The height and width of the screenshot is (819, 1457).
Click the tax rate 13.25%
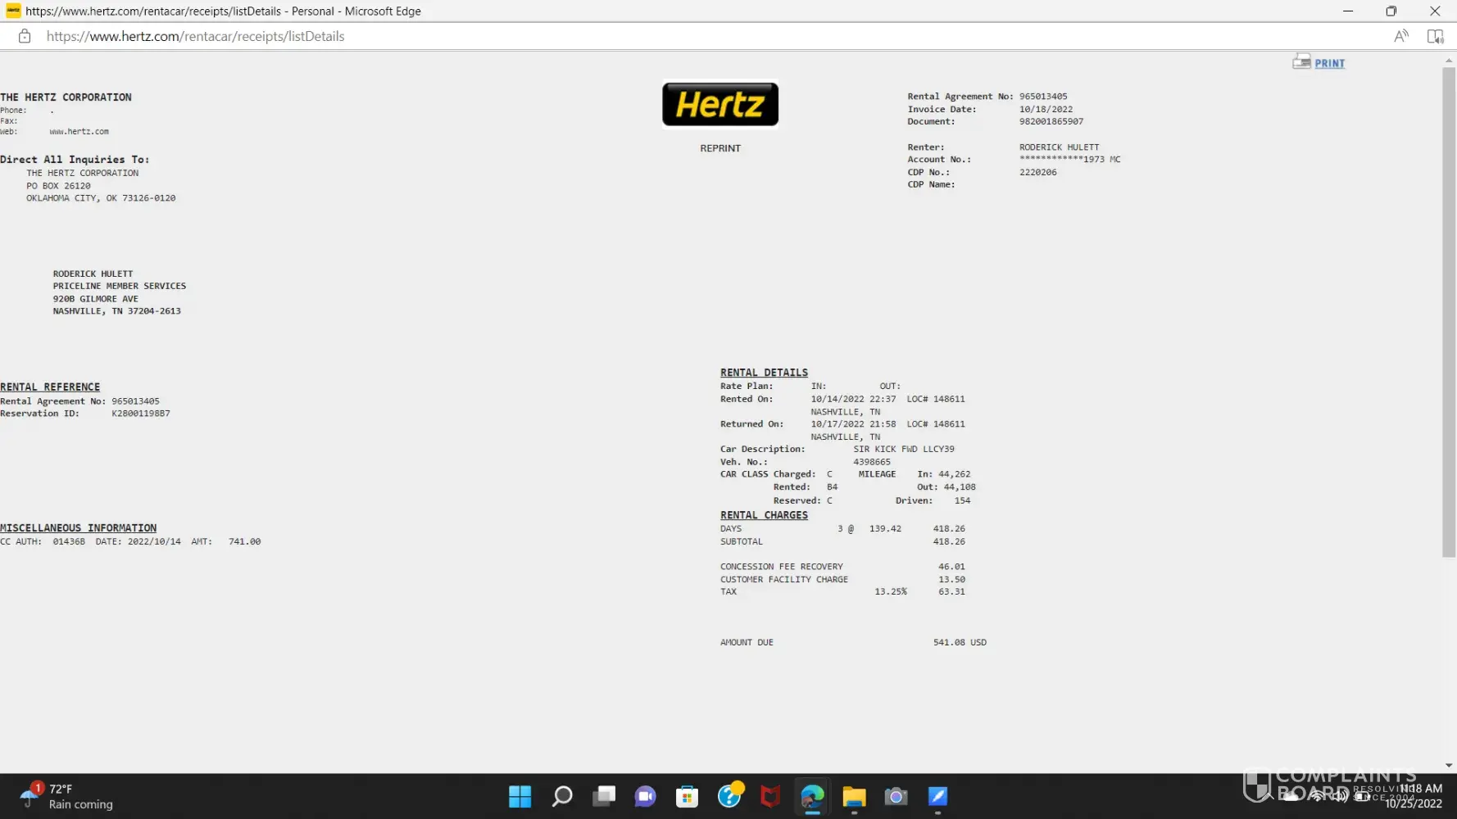coord(891,592)
